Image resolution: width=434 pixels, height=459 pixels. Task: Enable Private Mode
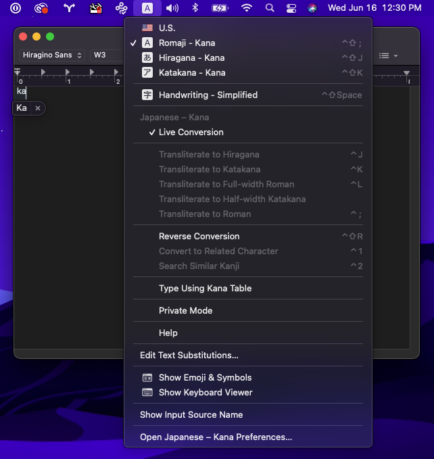pyautogui.click(x=248, y=310)
